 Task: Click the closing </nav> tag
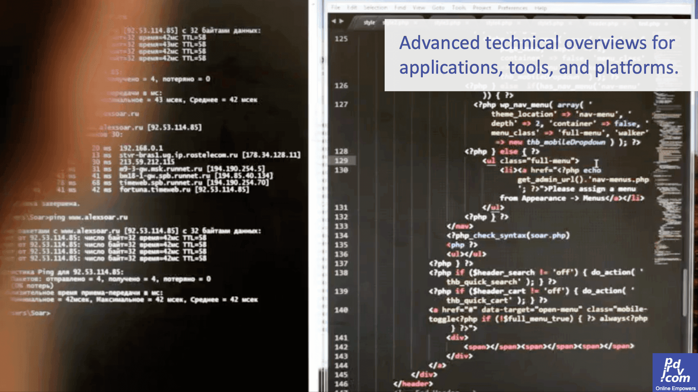tap(460, 226)
